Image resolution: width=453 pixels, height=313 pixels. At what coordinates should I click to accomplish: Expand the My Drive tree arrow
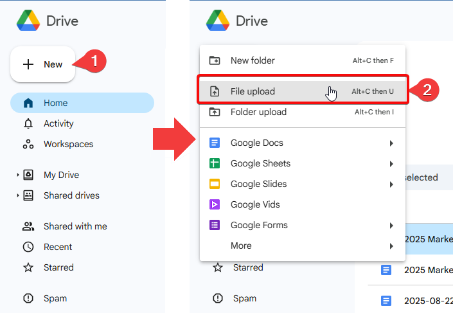click(x=17, y=175)
